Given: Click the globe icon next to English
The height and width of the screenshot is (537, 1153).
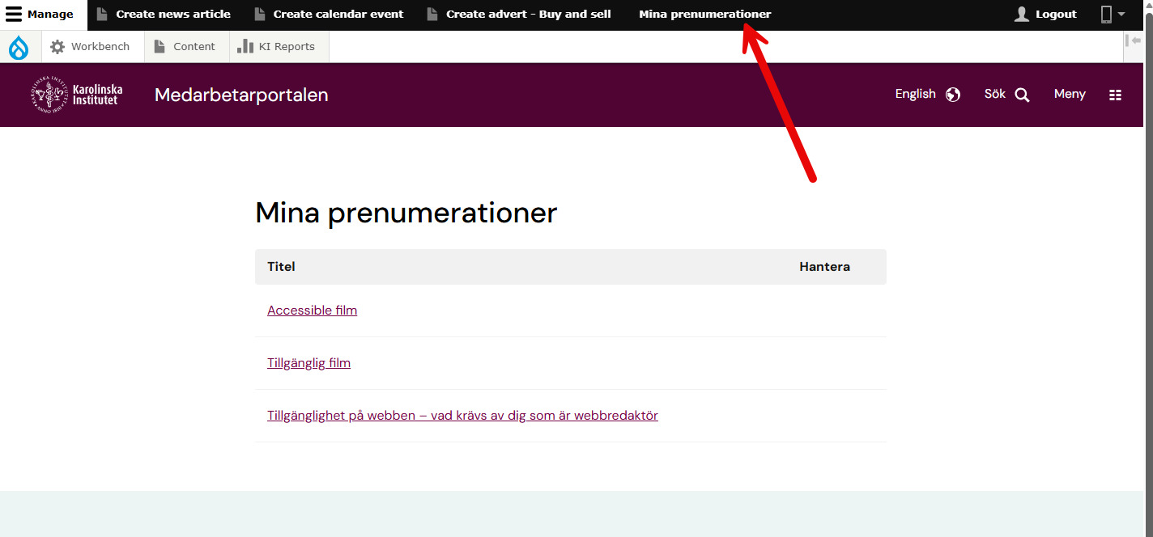Looking at the screenshot, I should tap(952, 95).
